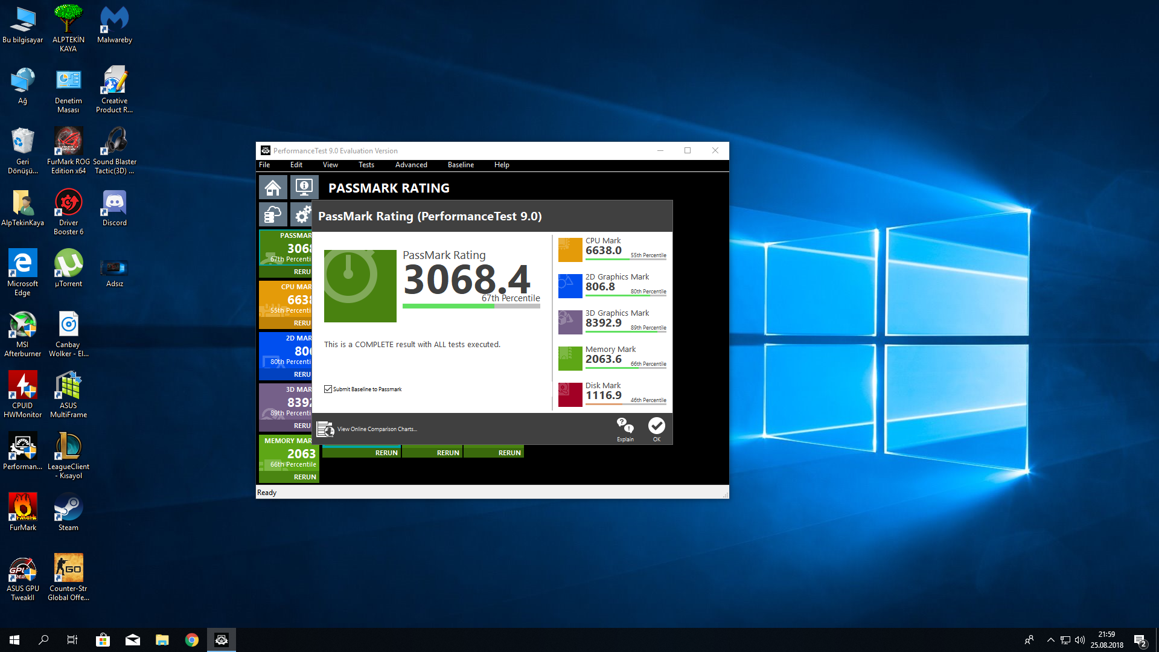Open the PerformanceTest home icon
This screenshot has width=1159, height=652.
click(273, 188)
